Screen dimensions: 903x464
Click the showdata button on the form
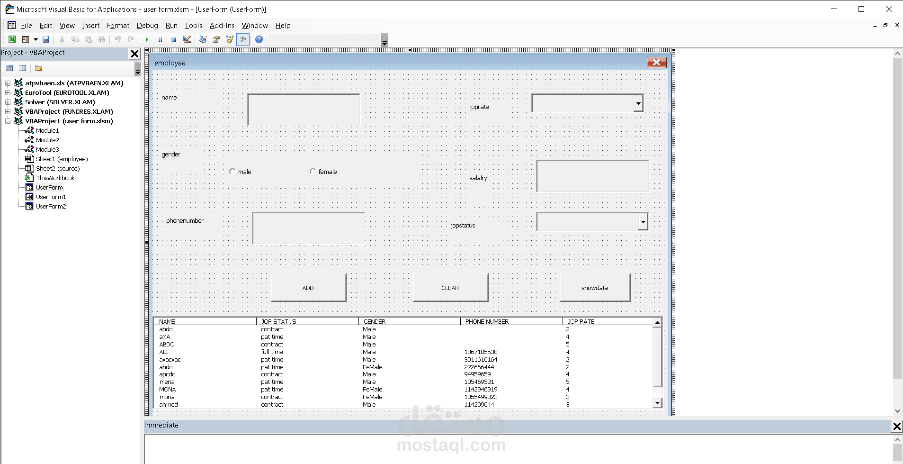(x=595, y=288)
